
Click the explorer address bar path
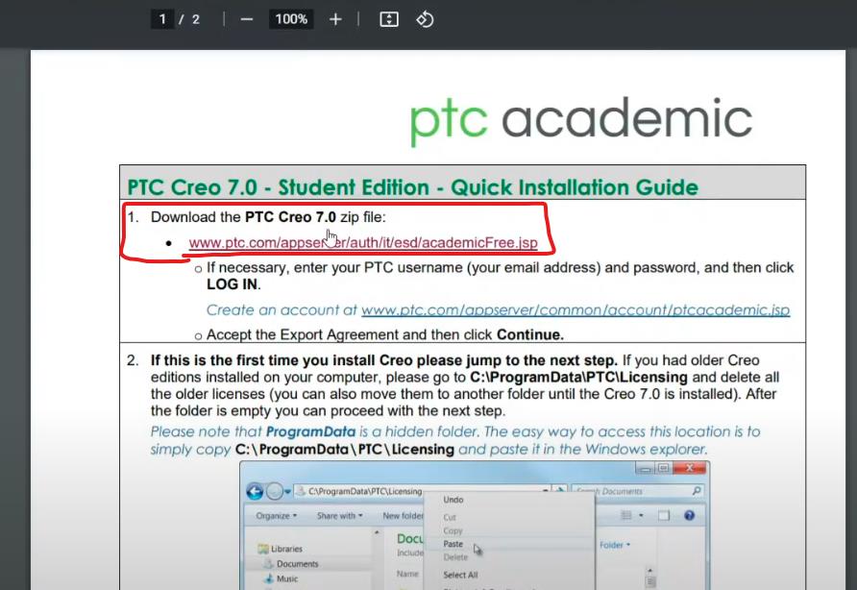[365, 492]
